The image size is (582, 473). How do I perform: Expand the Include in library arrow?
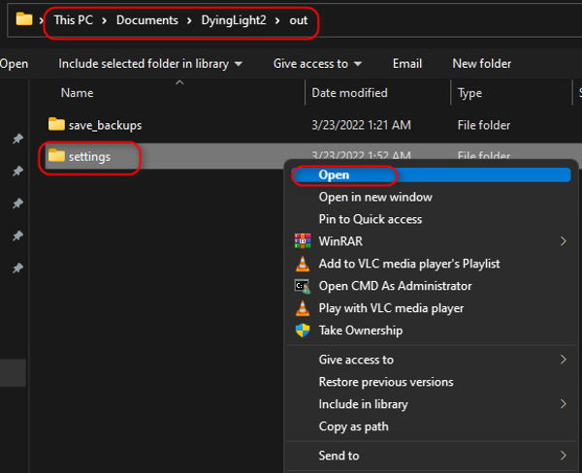pyautogui.click(x=563, y=403)
